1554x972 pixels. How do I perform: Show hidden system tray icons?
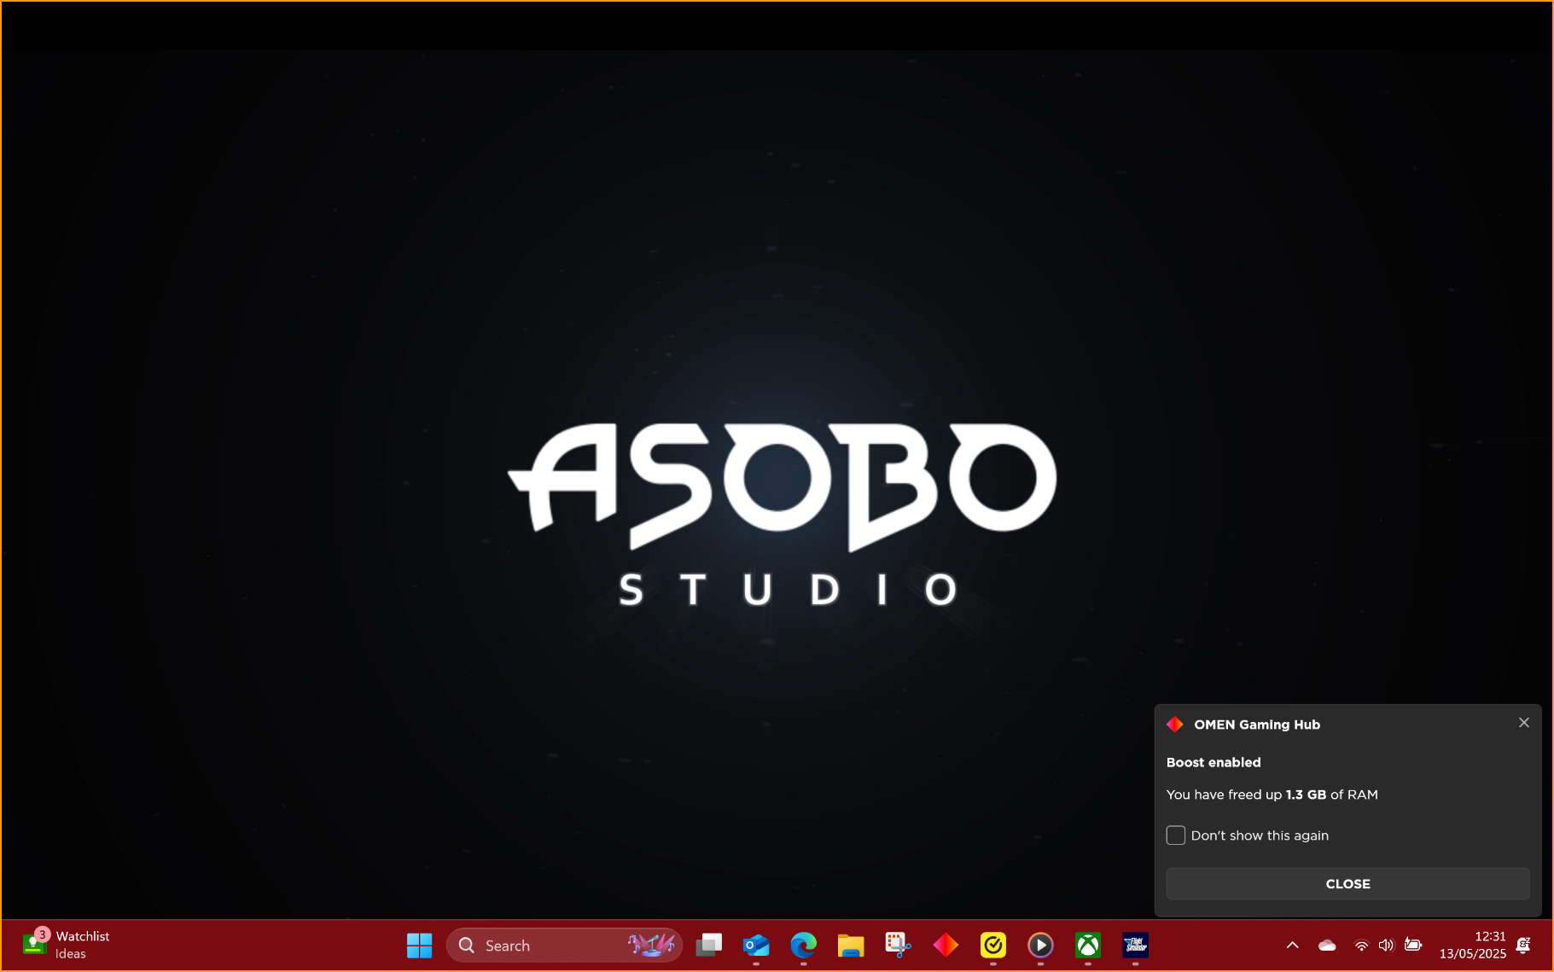pyautogui.click(x=1292, y=946)
